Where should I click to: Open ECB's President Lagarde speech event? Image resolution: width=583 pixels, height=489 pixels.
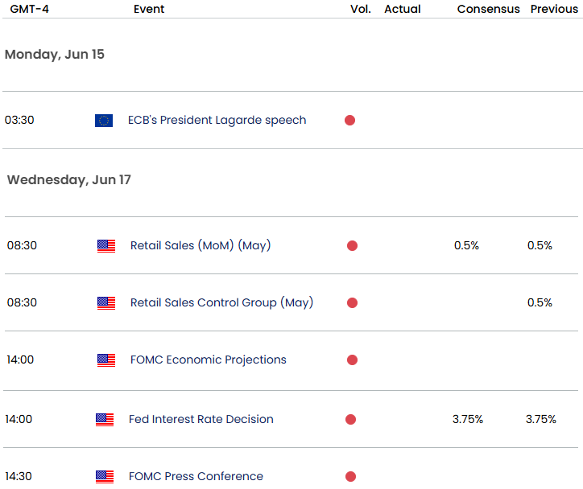coord(217,121)
